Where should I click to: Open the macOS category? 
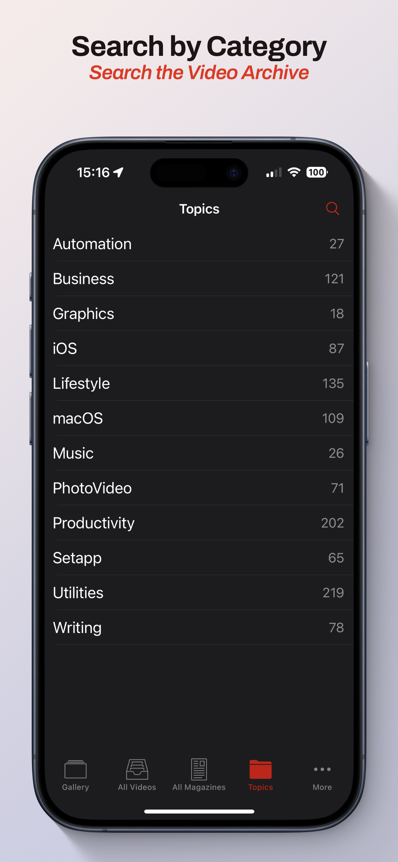(x=199, y=418)
